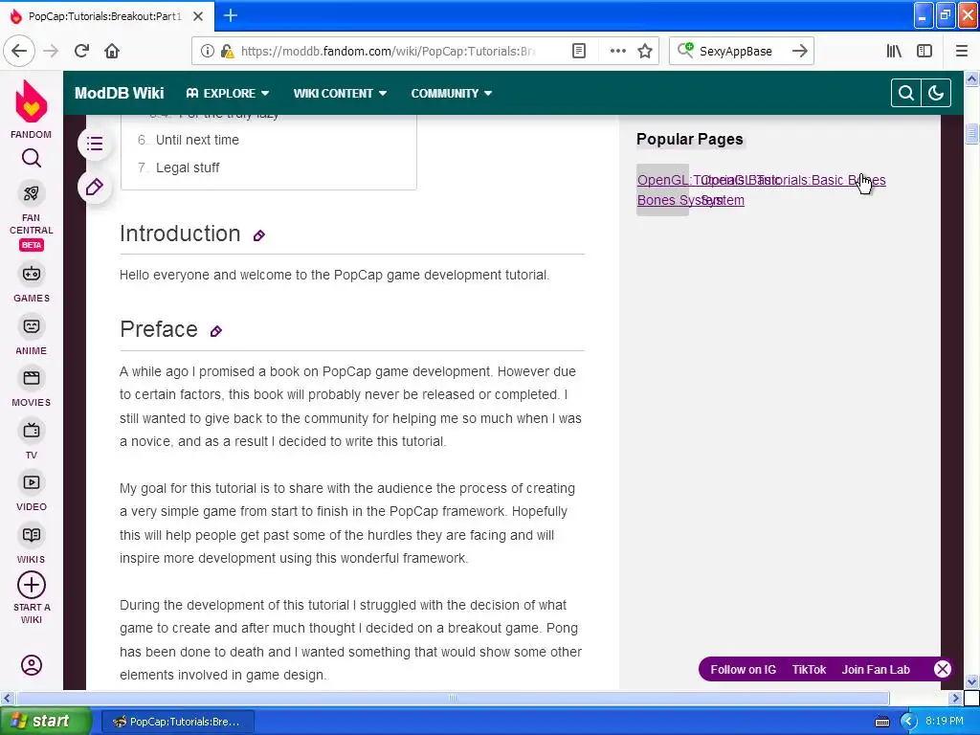Click the Fandom heart logo
Viewport: 980px width, 735px height.
pyautogui.click(x=32, y=101)
